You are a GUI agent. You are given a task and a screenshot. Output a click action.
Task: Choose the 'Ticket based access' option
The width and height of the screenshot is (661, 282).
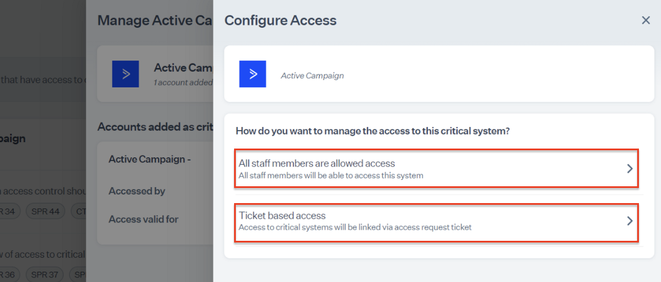[x=282, y=216]
